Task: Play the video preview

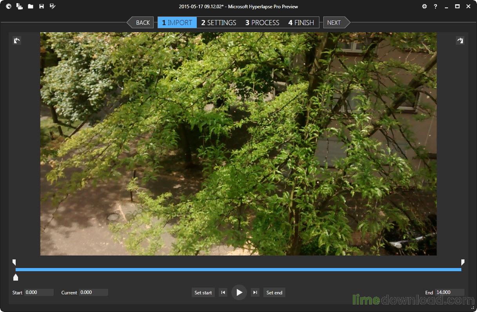Action: click(x=239, y=292)
